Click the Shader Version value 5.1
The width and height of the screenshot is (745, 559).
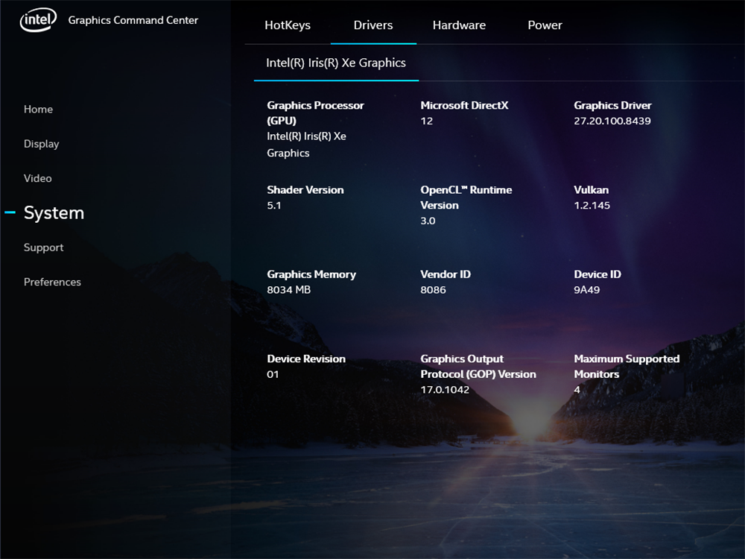[273, 206]
